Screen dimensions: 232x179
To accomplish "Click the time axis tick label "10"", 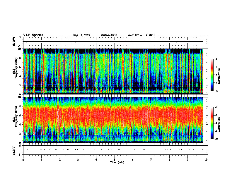I will click(206, 160).
